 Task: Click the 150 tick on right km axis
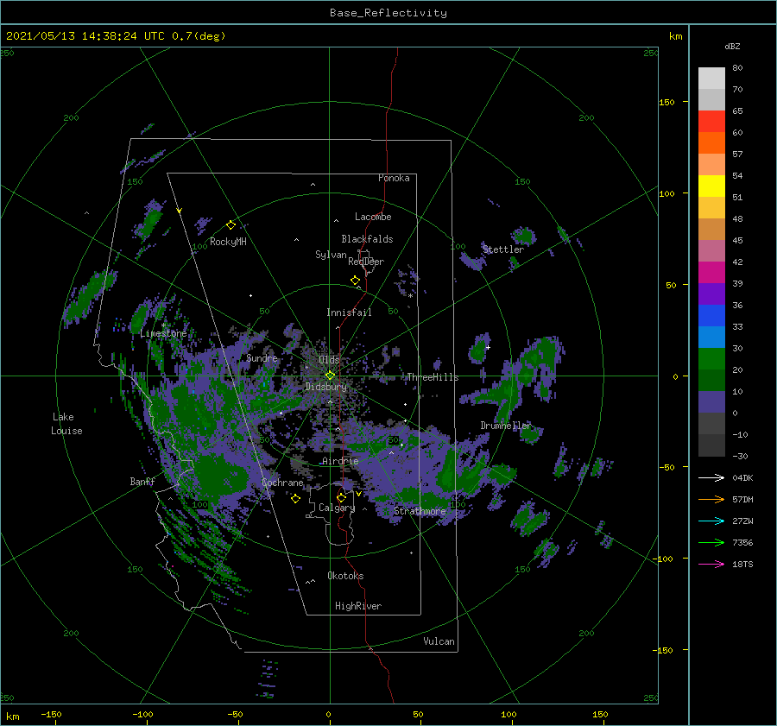[667, 102]
